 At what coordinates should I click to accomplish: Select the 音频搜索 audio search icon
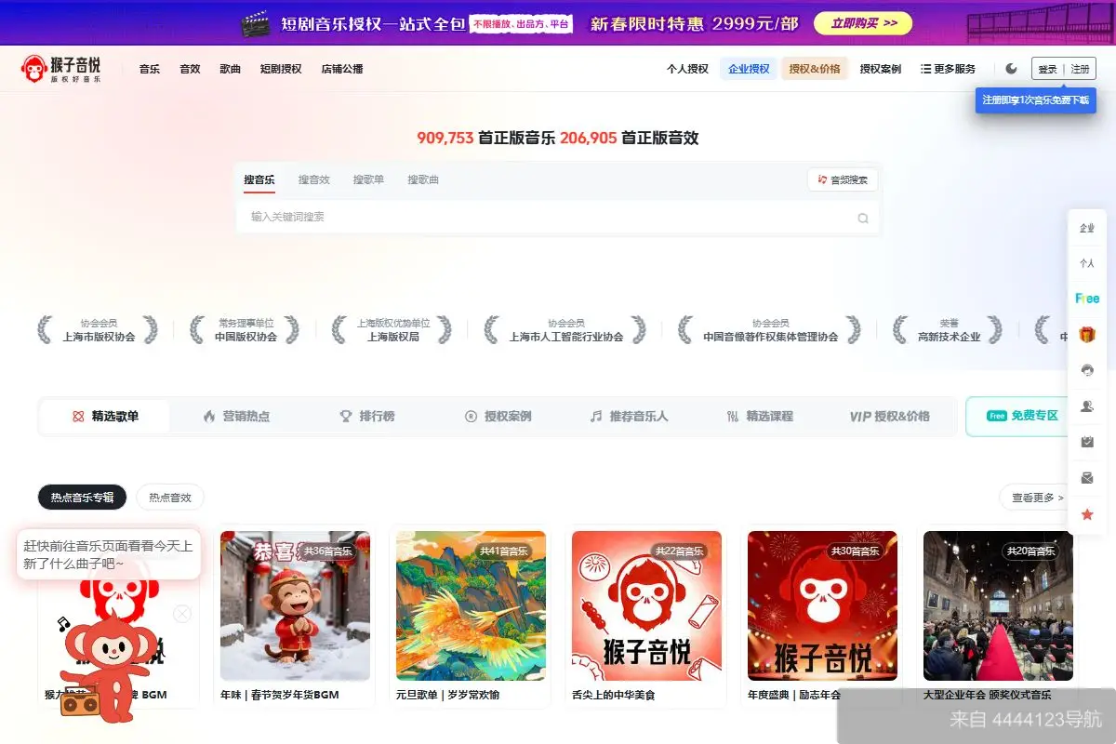pos(842,179)
